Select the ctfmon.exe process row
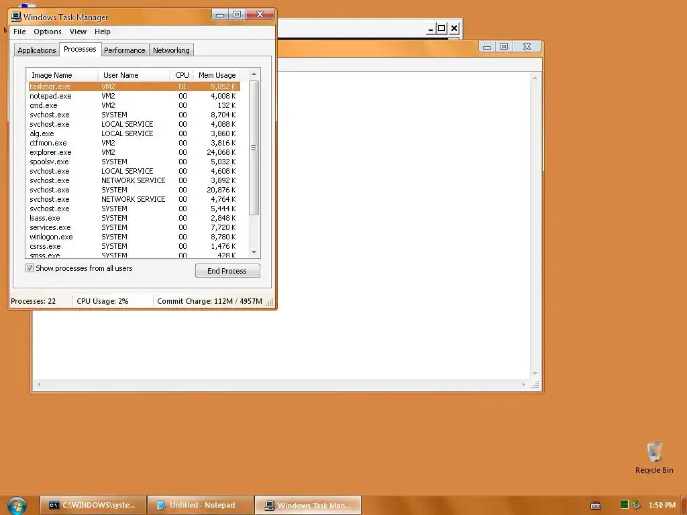687x515 pixels. click(x=134, y=143)
